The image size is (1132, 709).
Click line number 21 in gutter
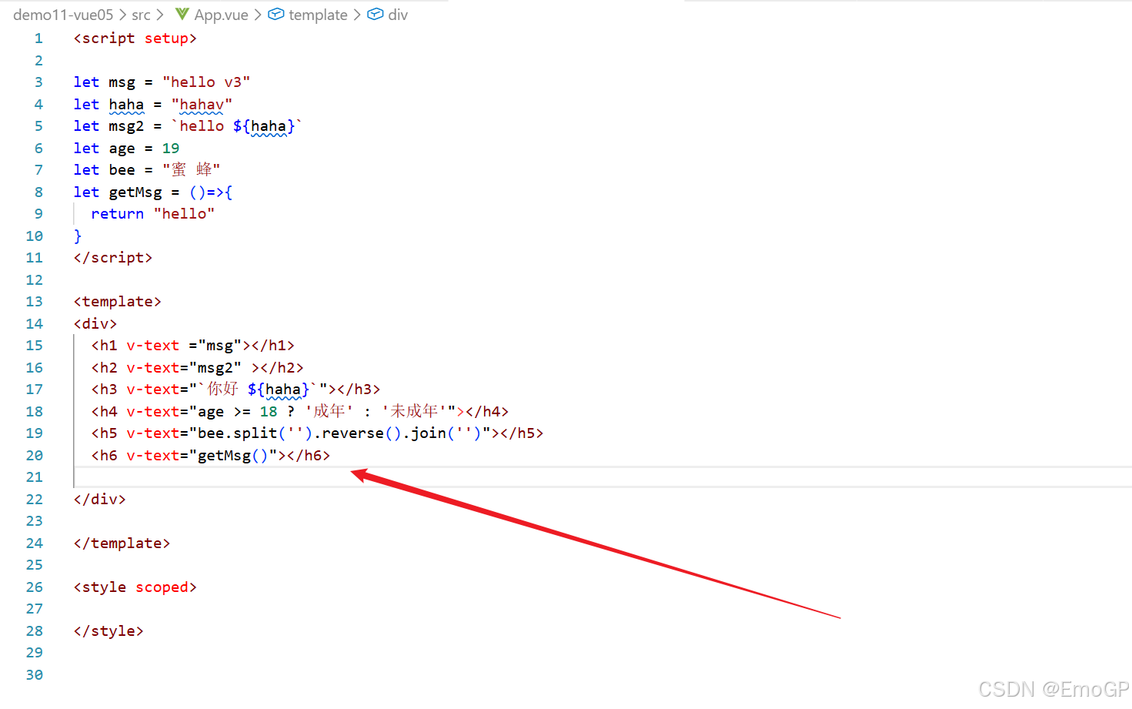click(34, 477)
